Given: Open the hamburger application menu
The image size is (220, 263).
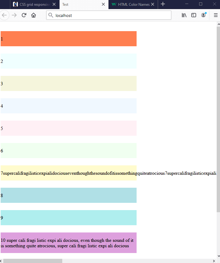Looking at the screenshot, I should 216,15.
